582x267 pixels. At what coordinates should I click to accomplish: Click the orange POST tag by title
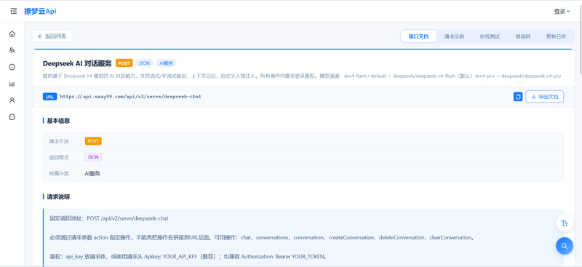[x=124, y=63]
